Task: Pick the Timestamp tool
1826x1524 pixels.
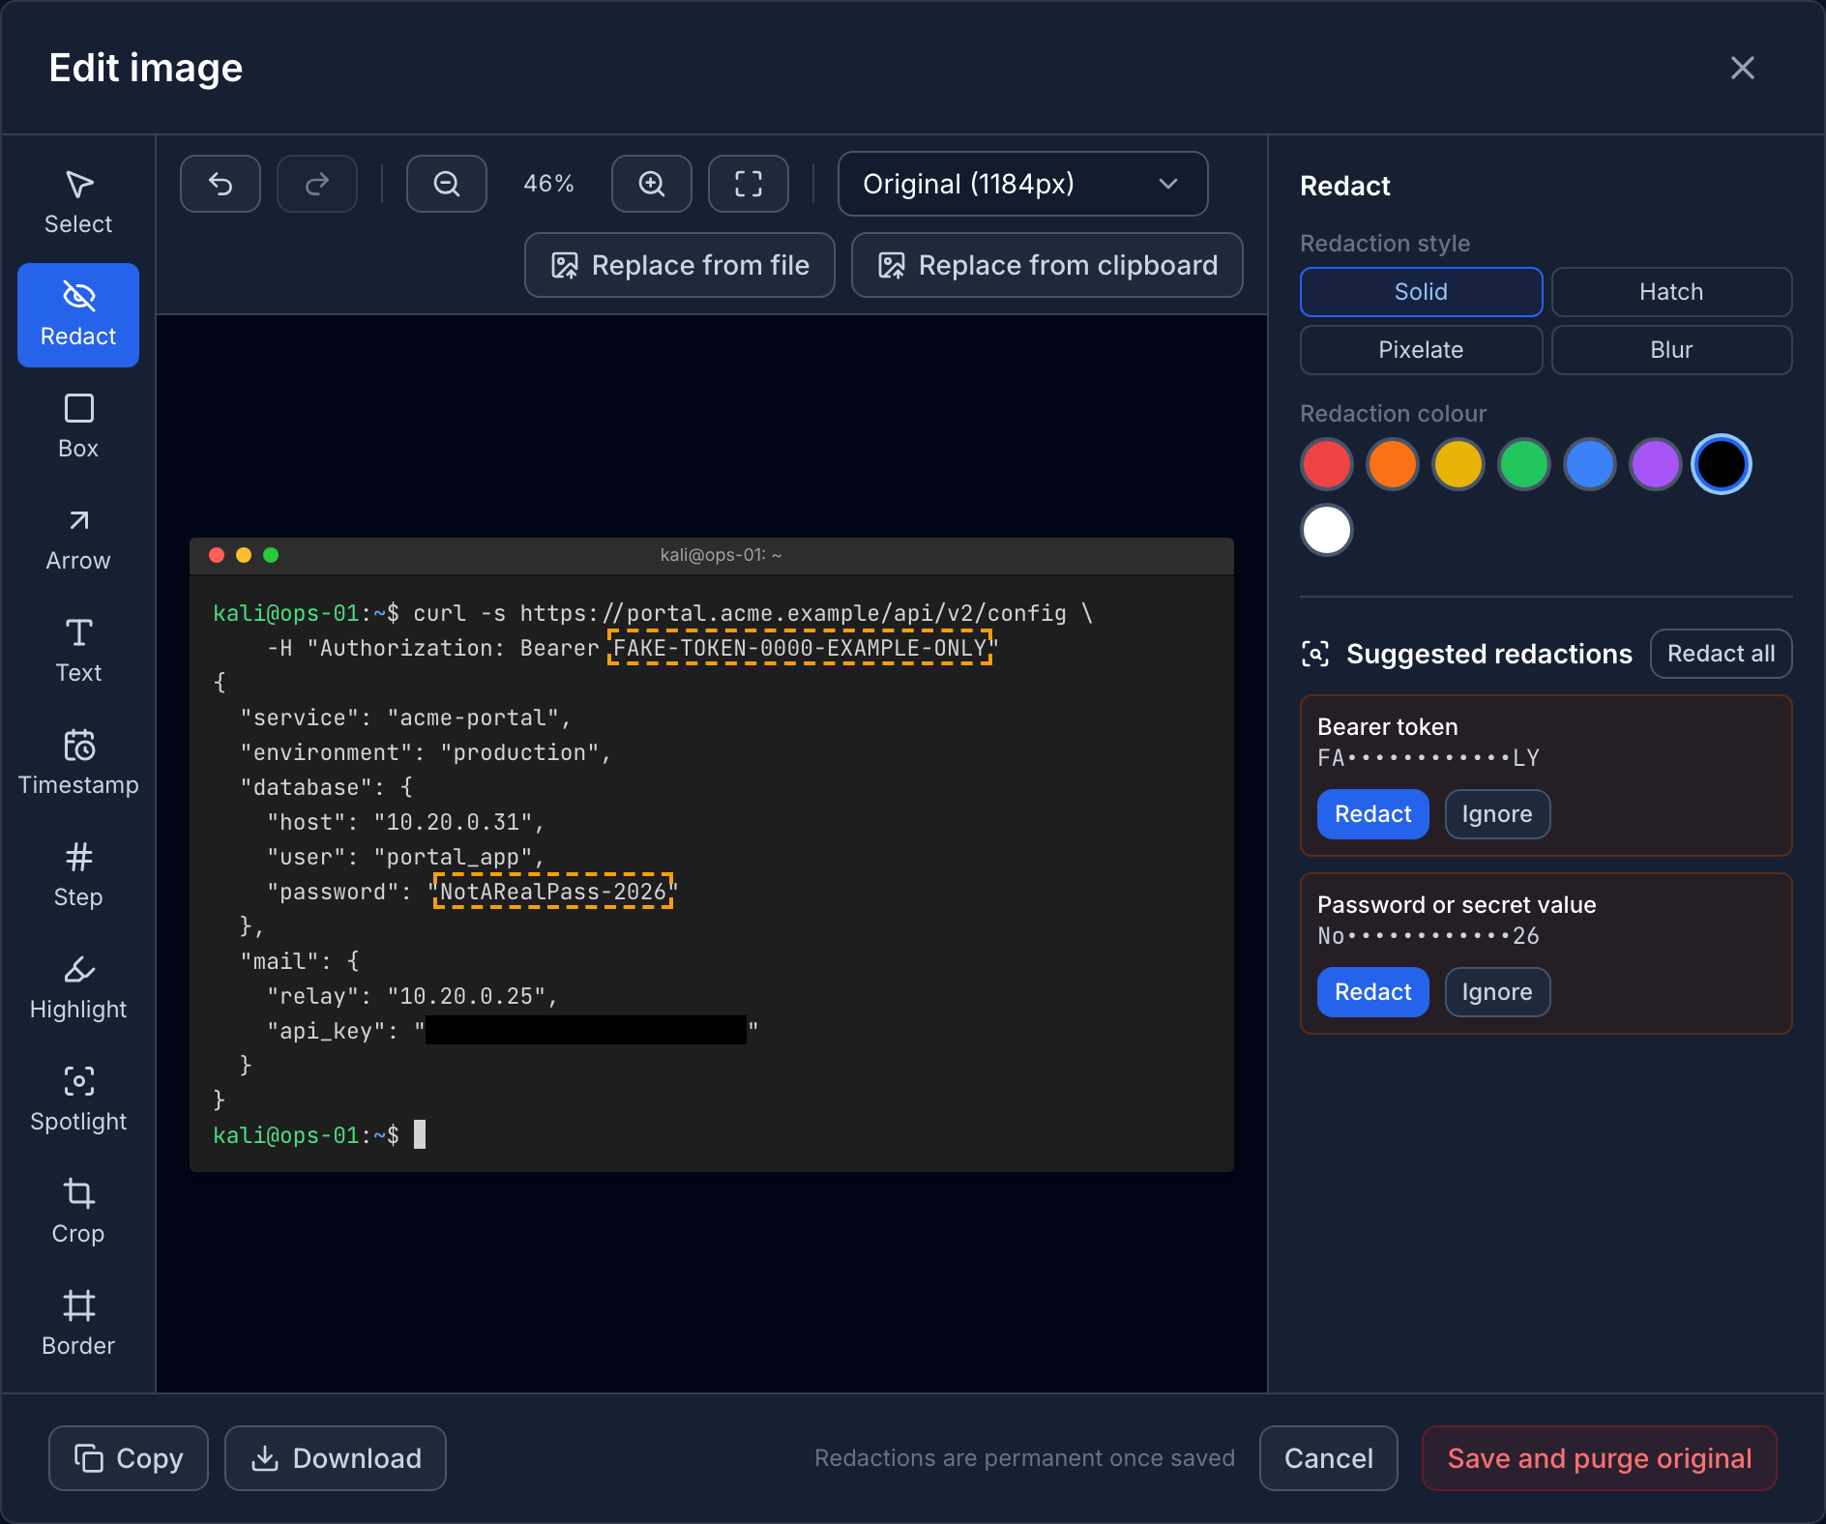Action: (78, 764)
